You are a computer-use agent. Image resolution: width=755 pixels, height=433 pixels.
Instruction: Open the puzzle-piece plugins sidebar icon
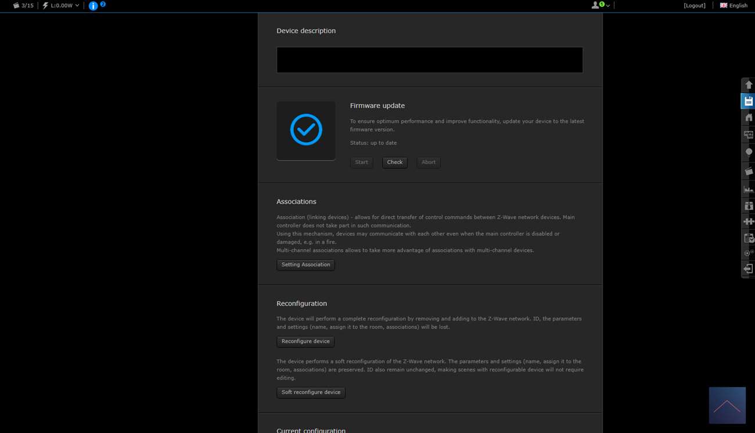(x=748, y=221)
